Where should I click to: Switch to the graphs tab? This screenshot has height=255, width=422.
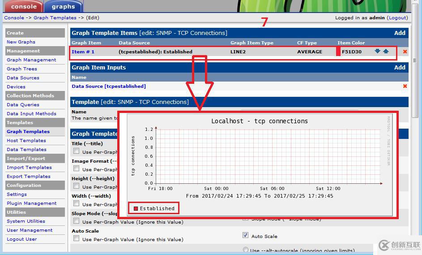[x=63, y=6]
